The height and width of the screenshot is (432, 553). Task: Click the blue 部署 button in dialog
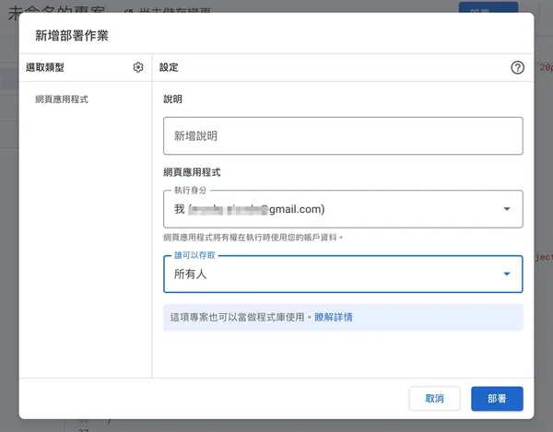pos(497,399)
